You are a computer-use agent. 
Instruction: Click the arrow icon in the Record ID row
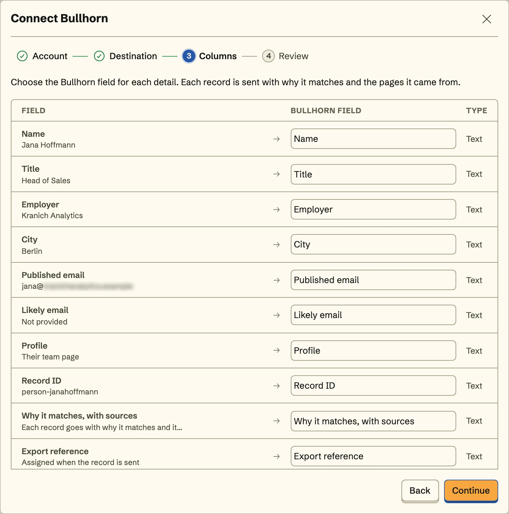point(276,386)
